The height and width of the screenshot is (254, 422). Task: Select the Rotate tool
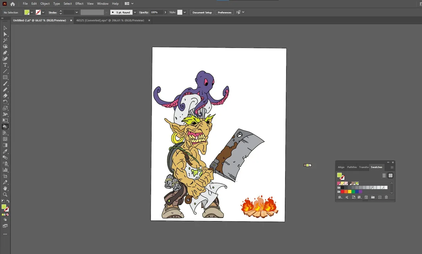[5, 102]
